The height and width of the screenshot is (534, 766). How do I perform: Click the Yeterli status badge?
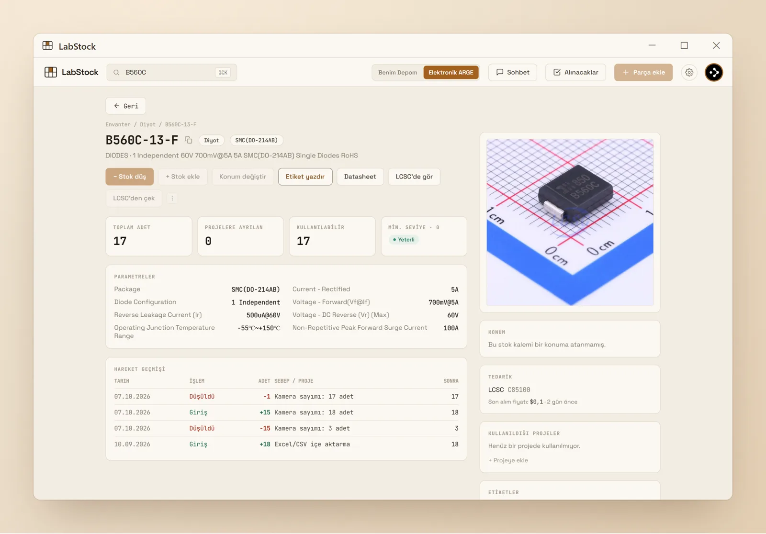click(404, 240)
